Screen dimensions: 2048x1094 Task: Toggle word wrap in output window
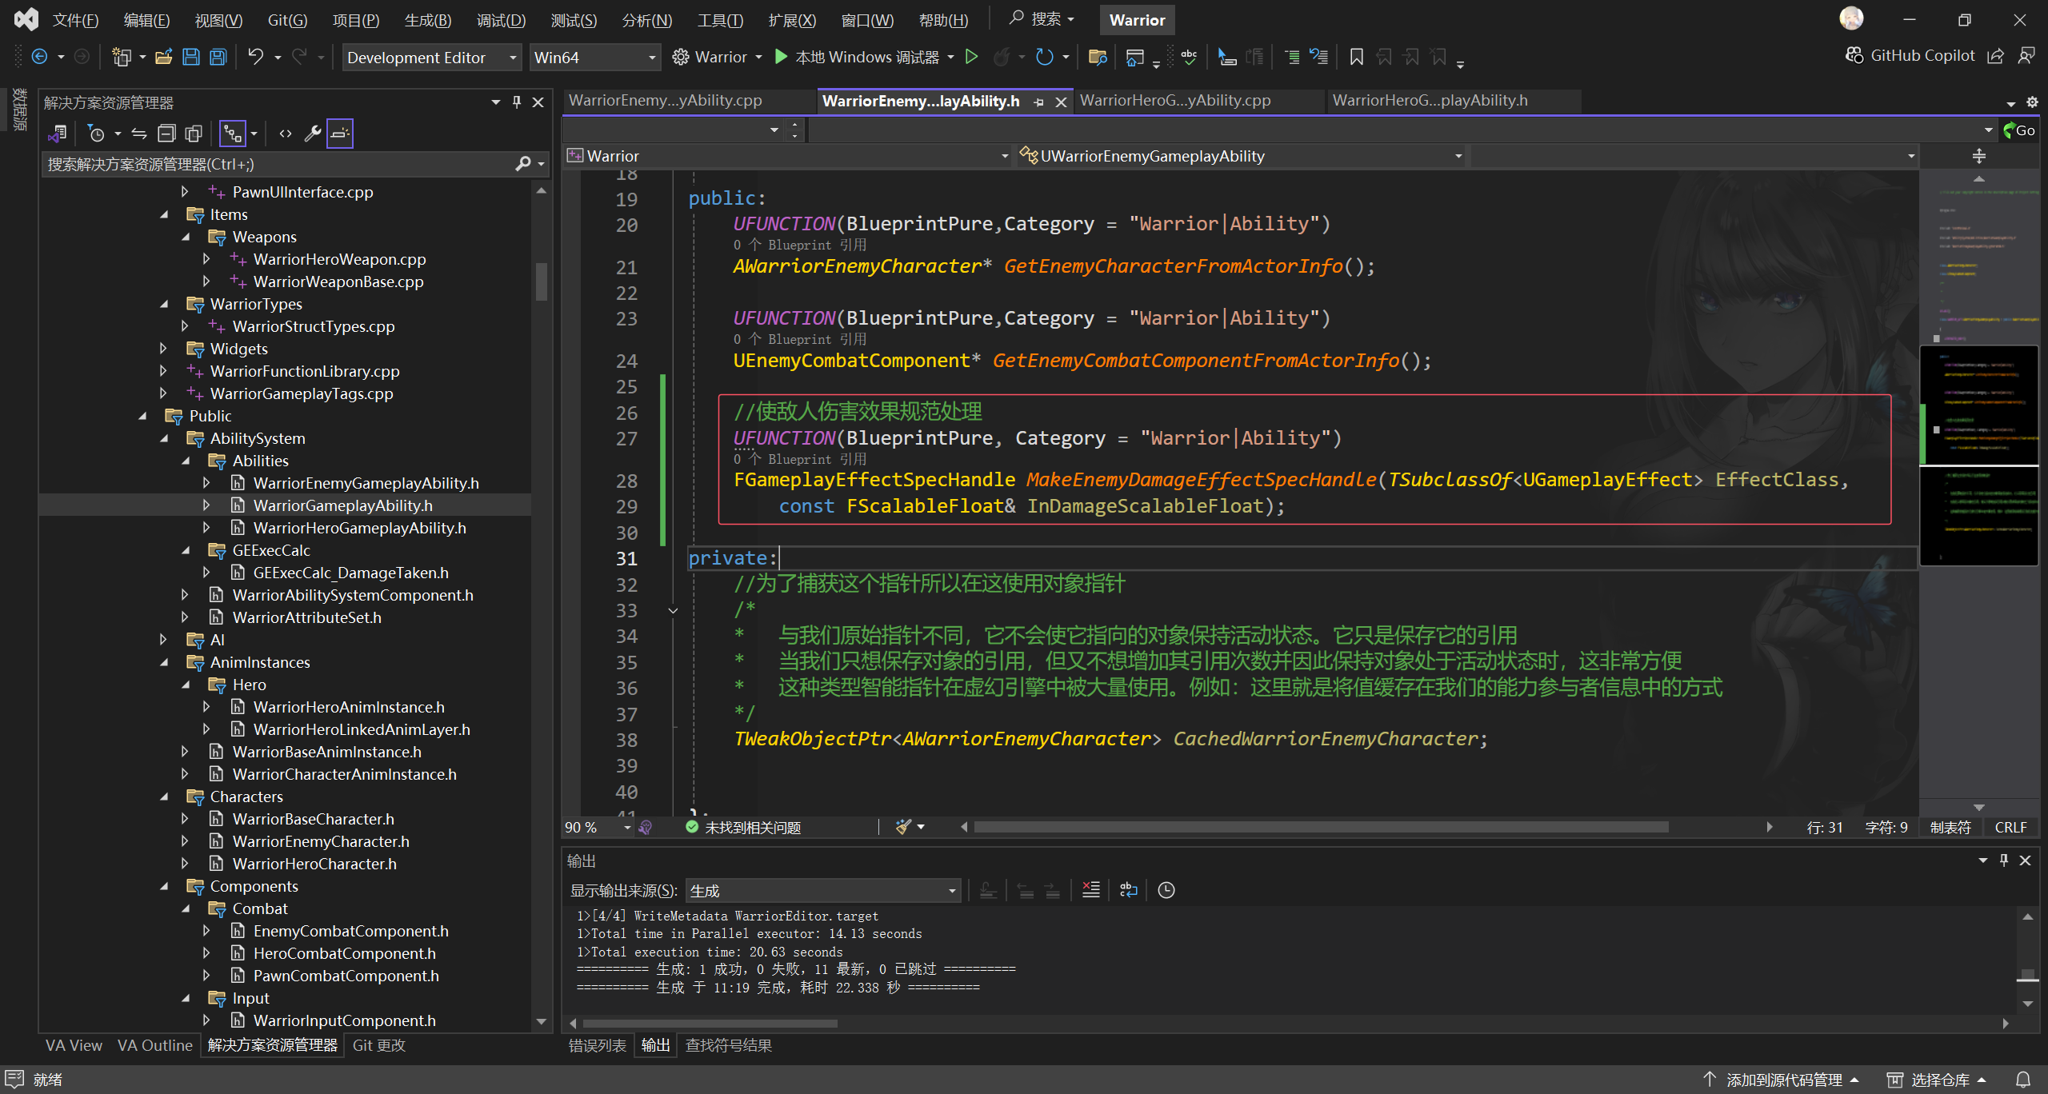1128,890
